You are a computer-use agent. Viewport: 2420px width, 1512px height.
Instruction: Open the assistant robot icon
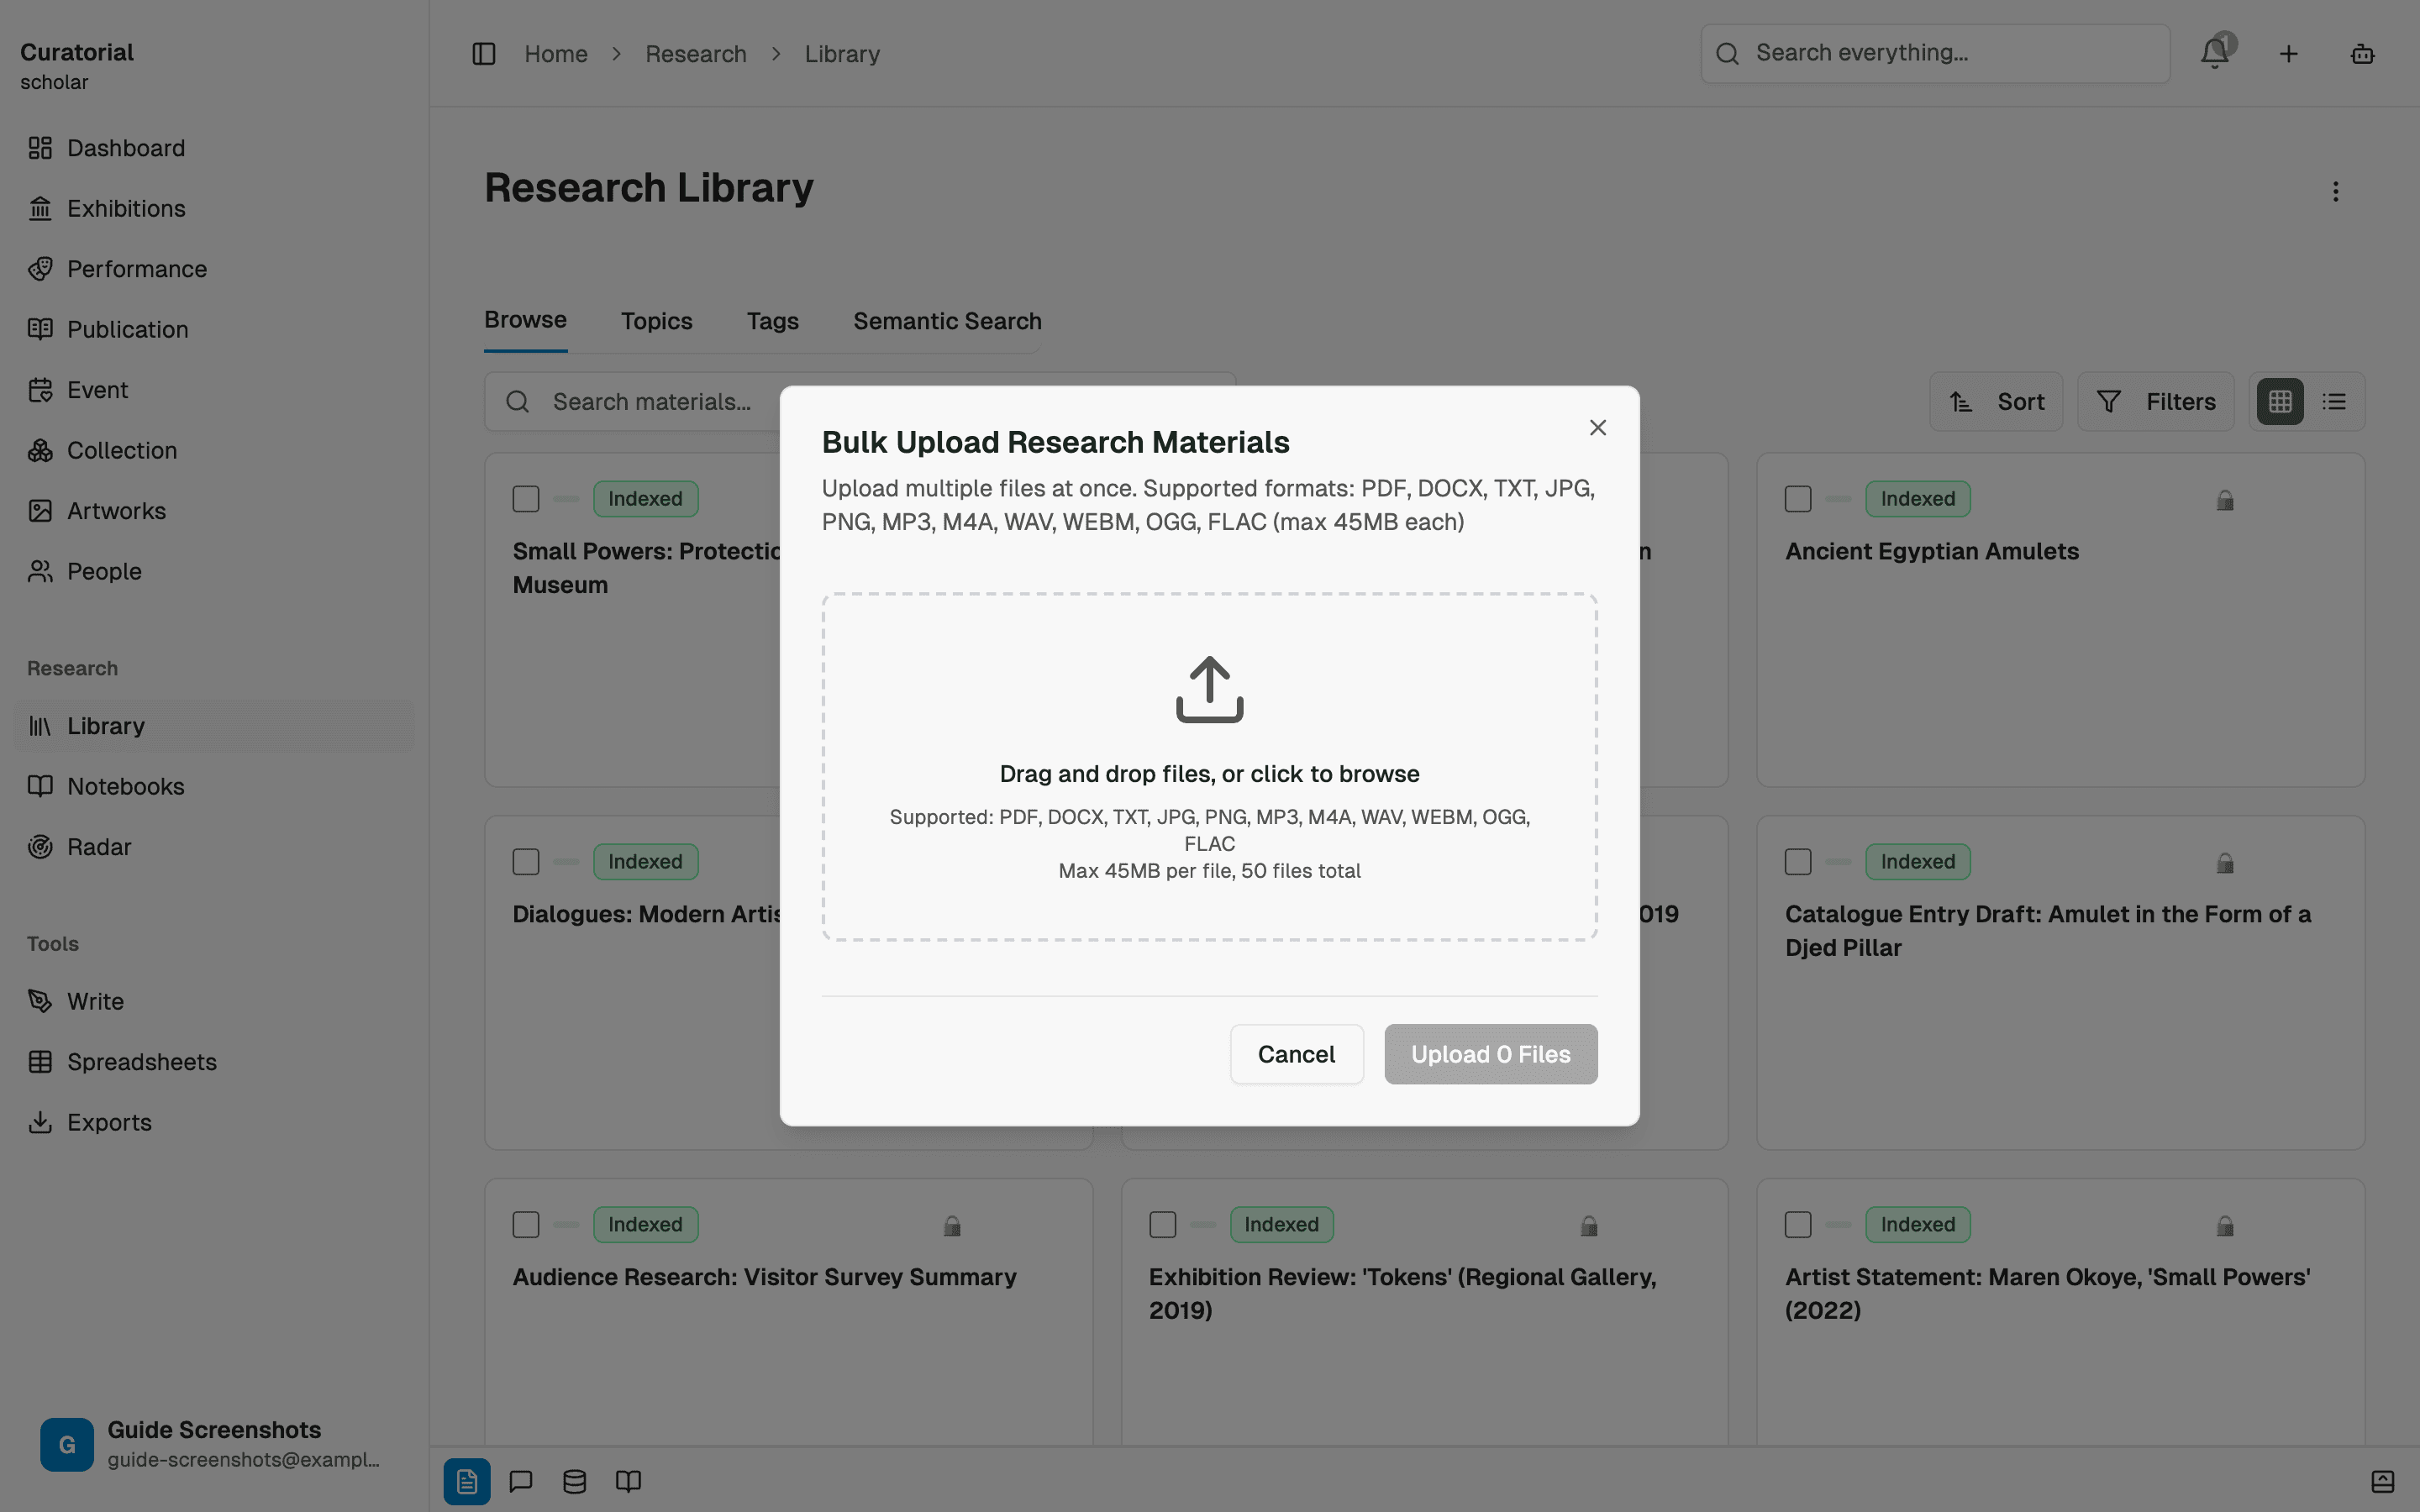(2363, 54)
